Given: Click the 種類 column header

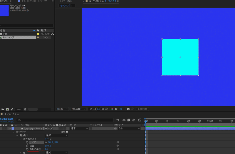Looking at the screenshot, I should tap(43, 30).
